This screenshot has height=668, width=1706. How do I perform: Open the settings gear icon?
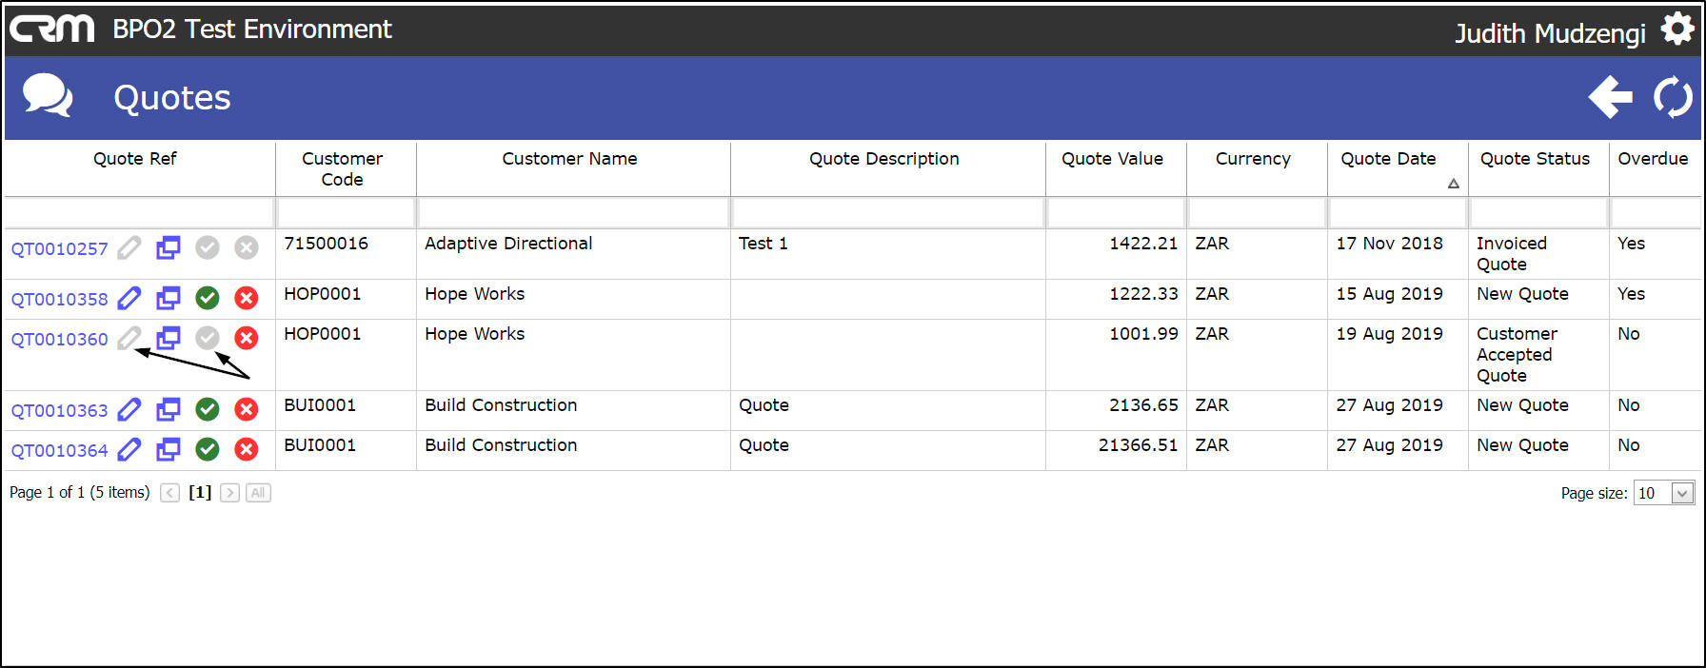point(1677,29)
